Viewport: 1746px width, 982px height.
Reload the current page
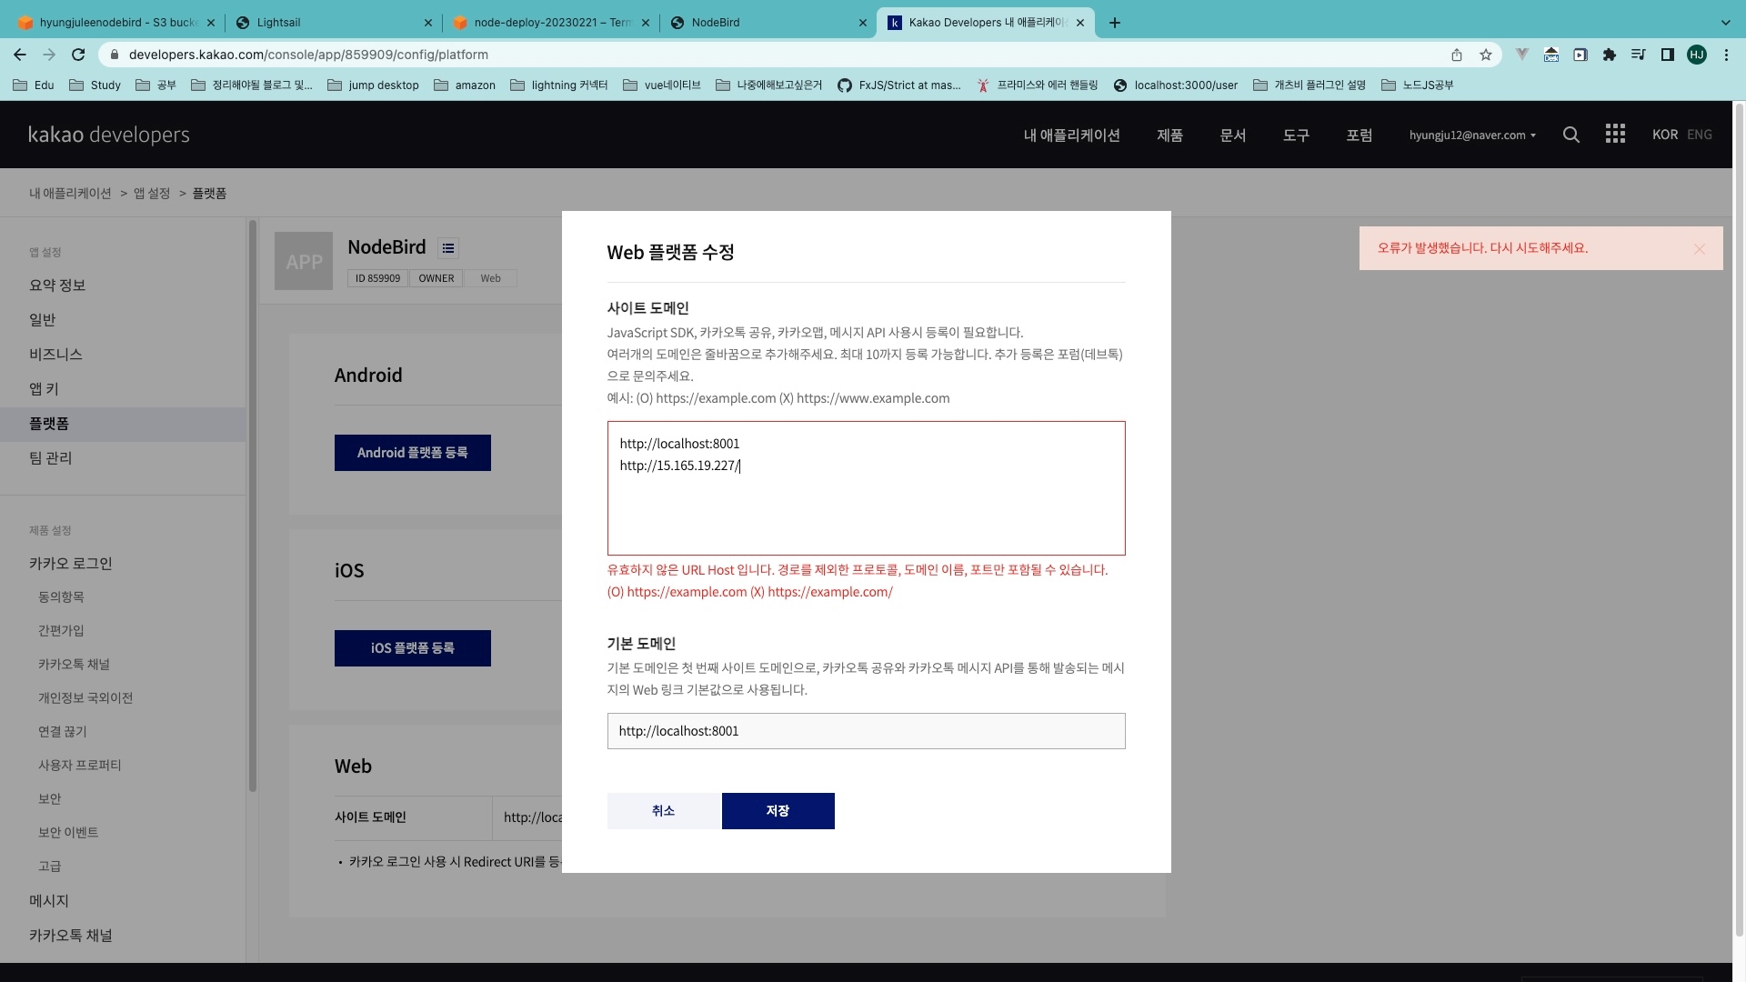pyautogui.click(x=78, y=55)
